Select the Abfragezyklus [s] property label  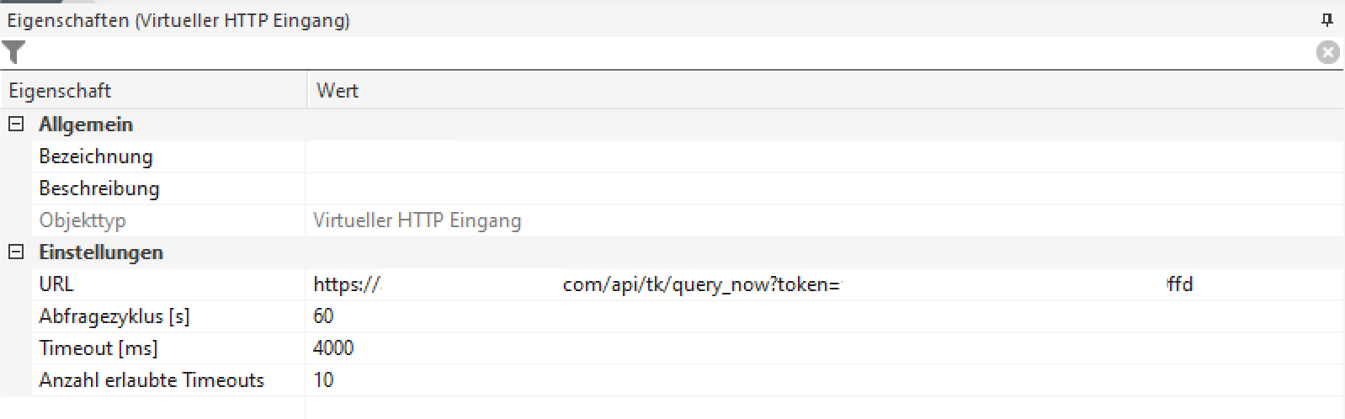(x=114, y=316)
